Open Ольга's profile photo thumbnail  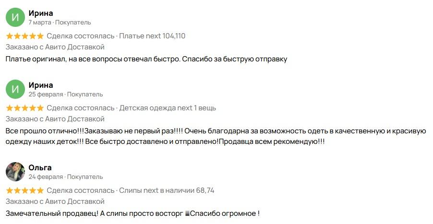point(15,172)
